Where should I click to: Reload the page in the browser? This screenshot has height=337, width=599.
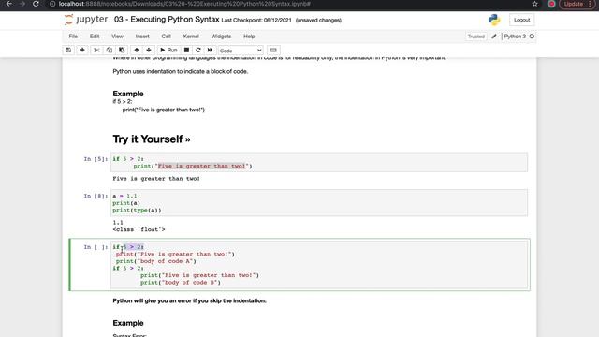(36, 4)
